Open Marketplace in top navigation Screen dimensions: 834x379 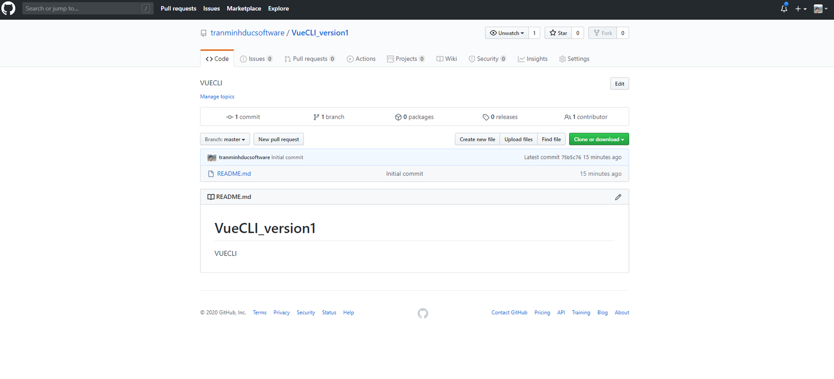[244, 9]
